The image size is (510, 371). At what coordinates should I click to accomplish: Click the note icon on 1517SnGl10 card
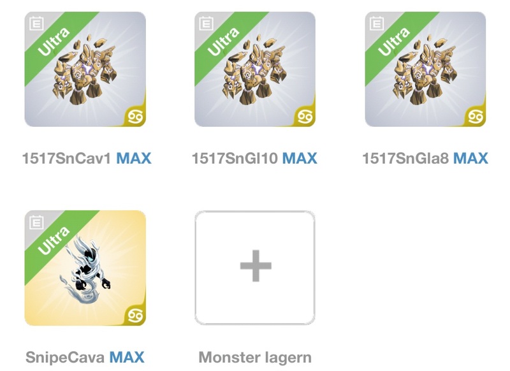207,24
